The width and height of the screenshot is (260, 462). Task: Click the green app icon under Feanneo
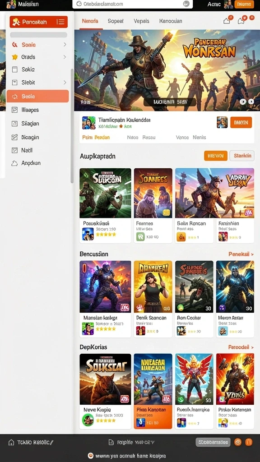140,237
